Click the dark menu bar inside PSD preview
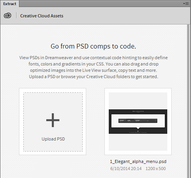 [138, 121]
